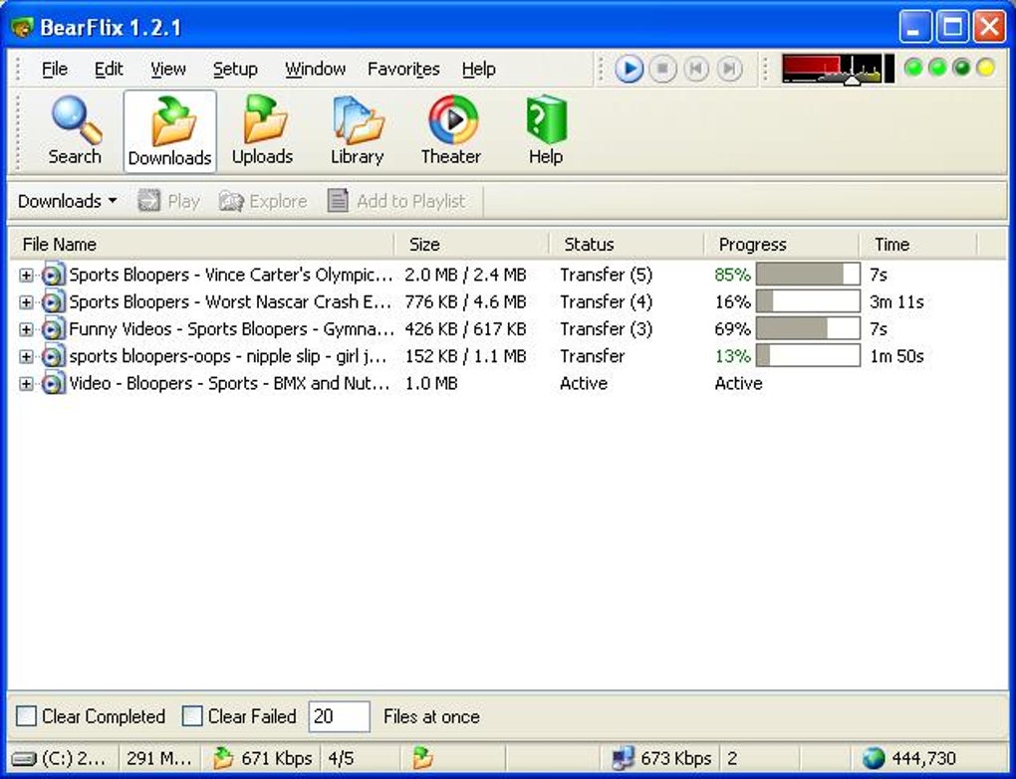The image size is (1016, 779).
Task: Click media icon of Worst Nascar Crash file
Action: coord(53,302)
